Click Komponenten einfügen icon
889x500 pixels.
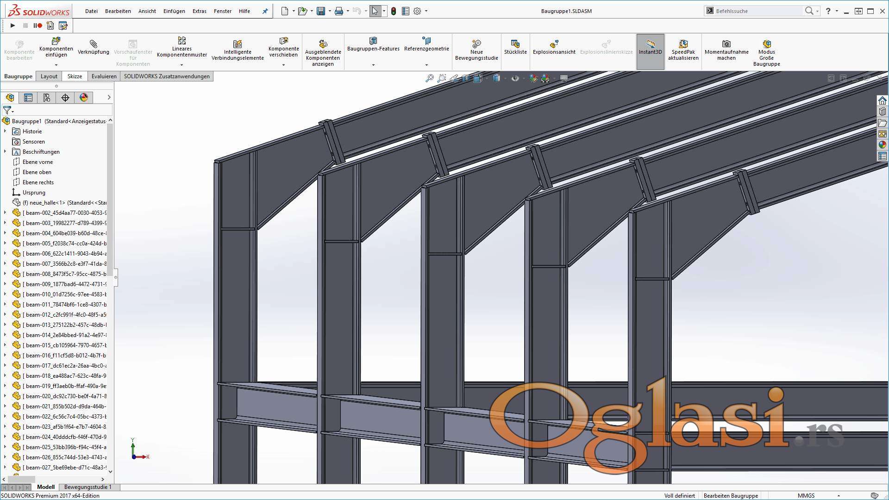tap(56, 41)
